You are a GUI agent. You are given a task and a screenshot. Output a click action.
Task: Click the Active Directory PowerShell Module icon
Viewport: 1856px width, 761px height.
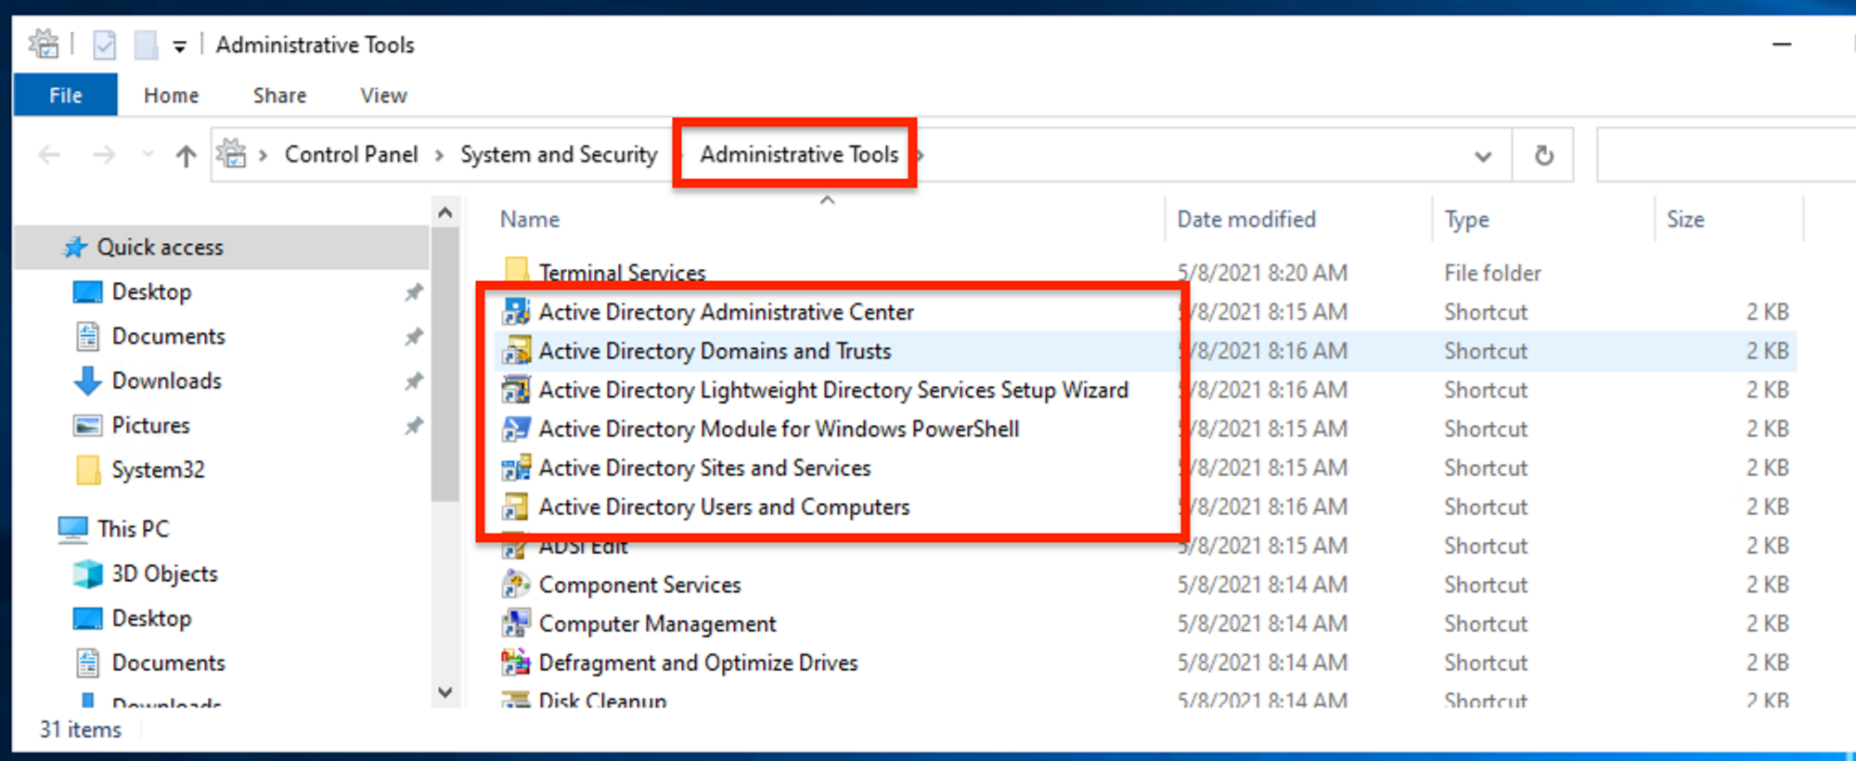[516, 429]
